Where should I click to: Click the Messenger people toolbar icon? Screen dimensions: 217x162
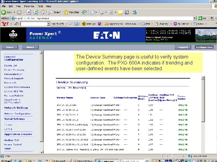point(134,12)
